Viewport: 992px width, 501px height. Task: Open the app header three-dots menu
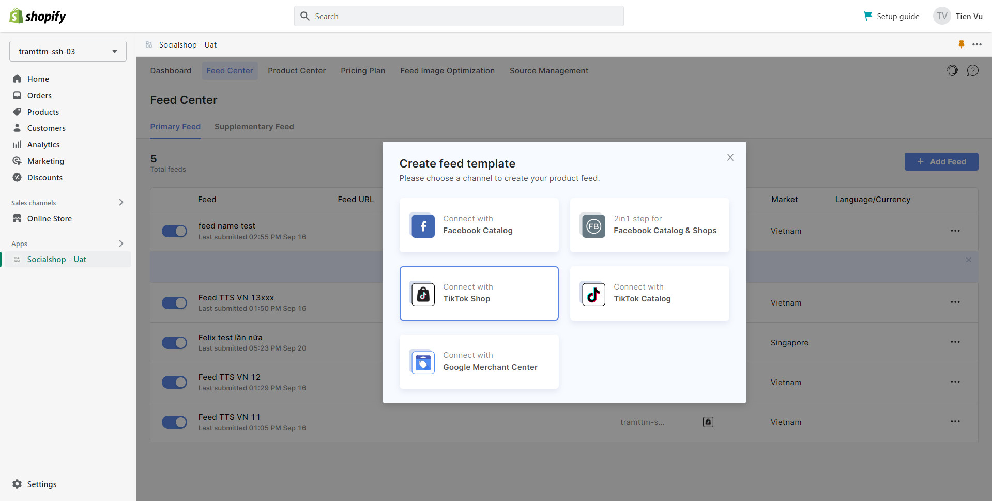[x=976, y=44]
